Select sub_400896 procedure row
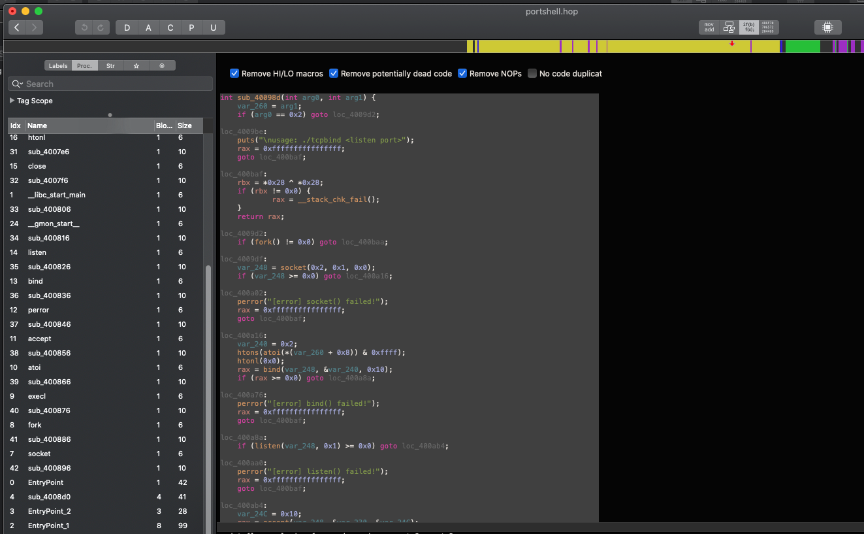Viewport: 864px width, 534px height. tap(105, 468)
